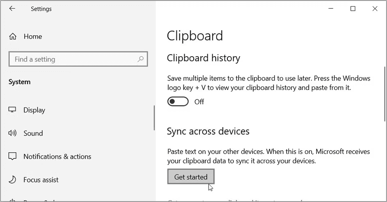The height and width of the screenshot is (202, 387).
Task: Go to Notifications & actions
Action: 57,156
